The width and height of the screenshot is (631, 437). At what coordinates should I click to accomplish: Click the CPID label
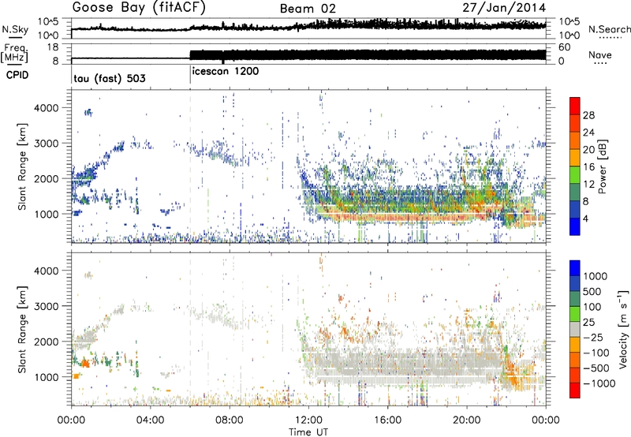coord(17,75)
